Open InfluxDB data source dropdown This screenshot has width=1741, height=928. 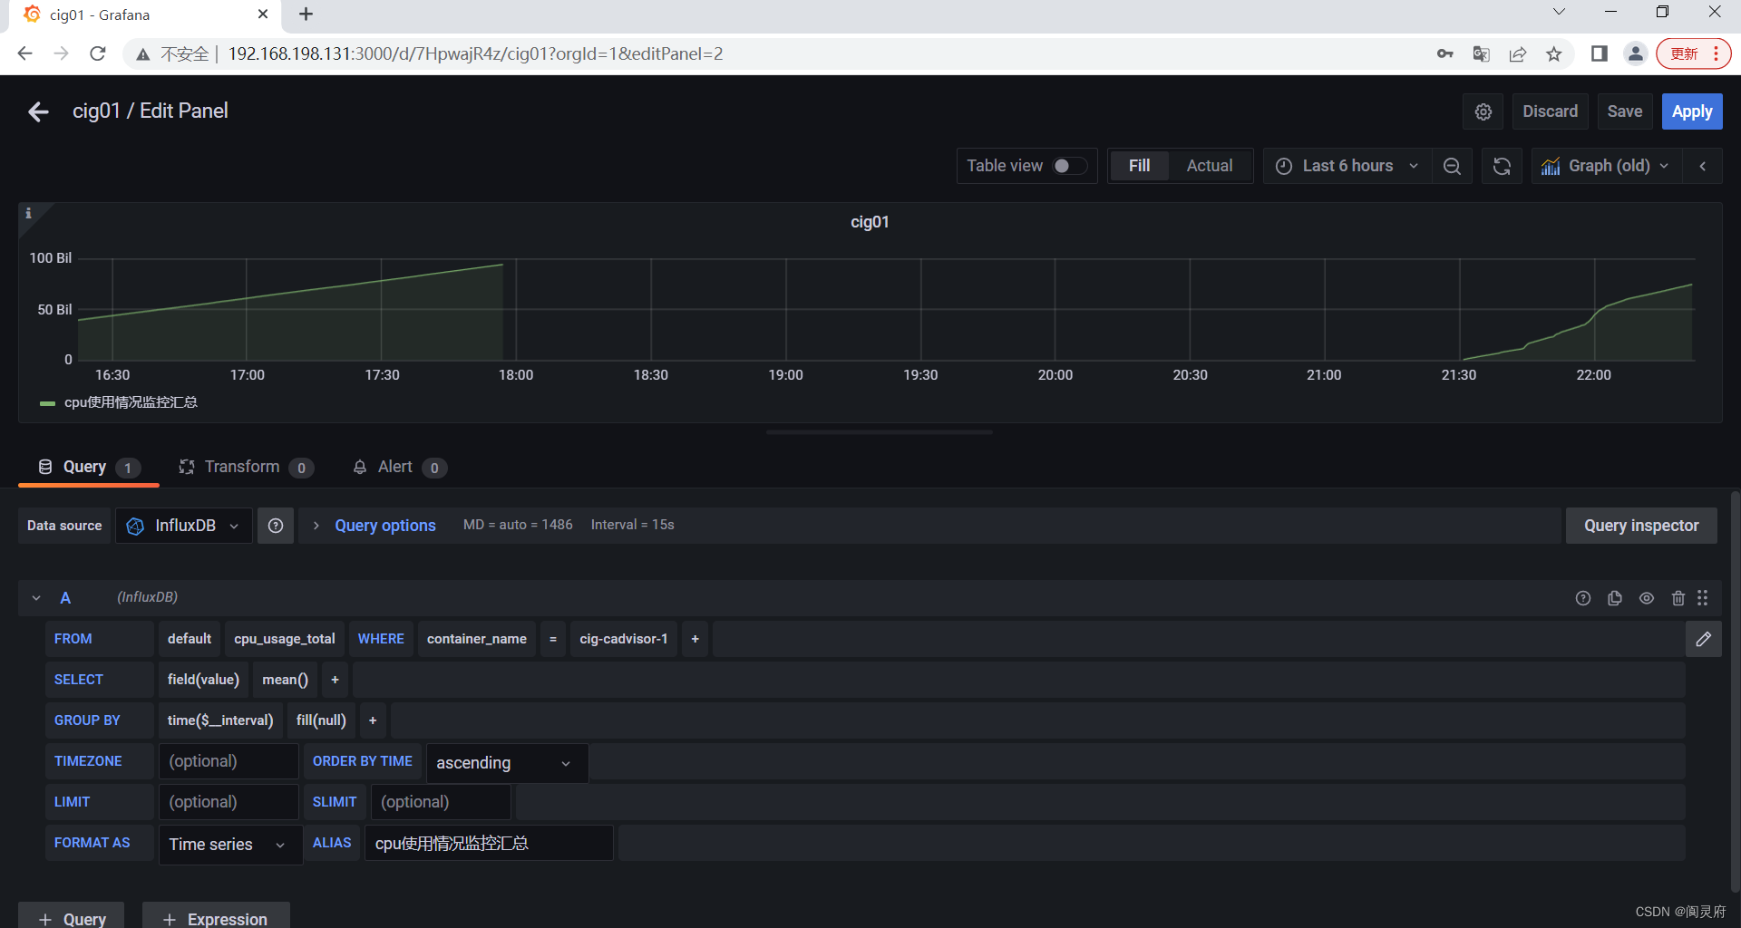[184, 526]
